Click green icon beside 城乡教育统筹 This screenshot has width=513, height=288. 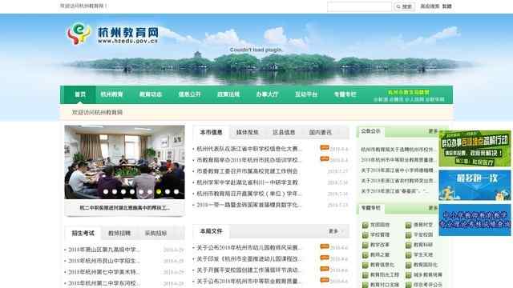pos(408,275)
